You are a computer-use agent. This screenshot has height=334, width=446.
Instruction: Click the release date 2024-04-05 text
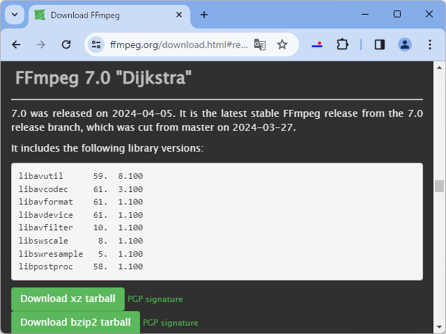(143, 113)
